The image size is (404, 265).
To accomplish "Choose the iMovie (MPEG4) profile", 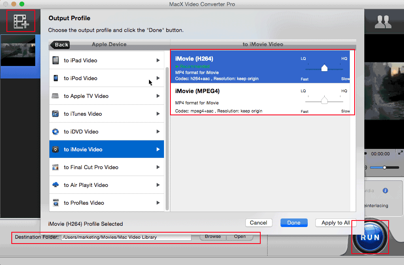I will click(x=260, y=99).
